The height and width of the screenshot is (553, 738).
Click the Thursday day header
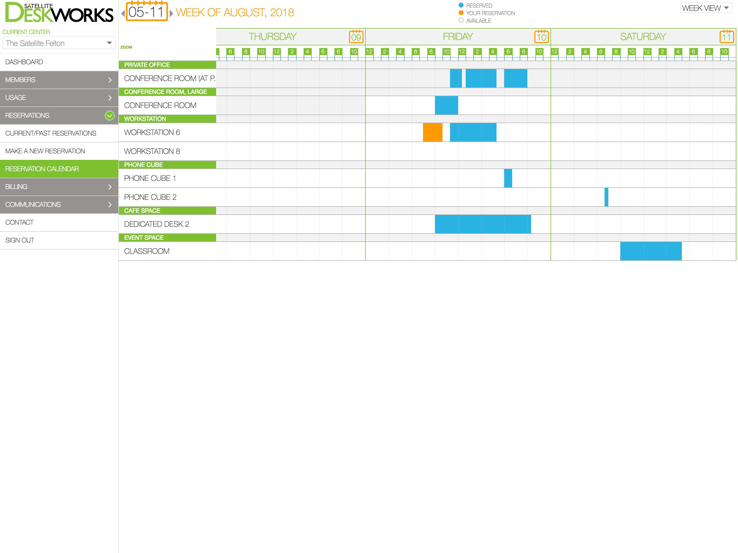272,36
